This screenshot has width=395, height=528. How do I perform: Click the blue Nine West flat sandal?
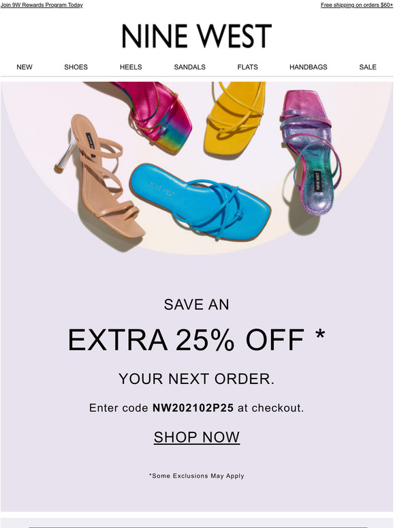pos(200,202)
